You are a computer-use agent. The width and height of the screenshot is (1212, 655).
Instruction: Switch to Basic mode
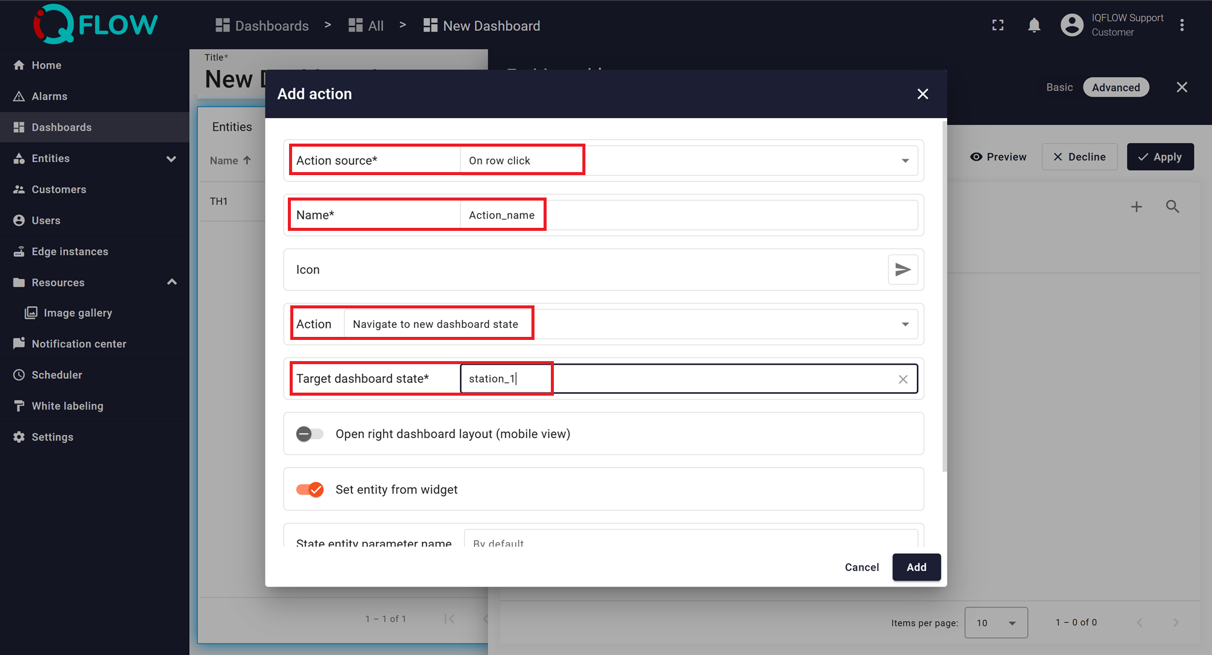coord(1059,87)
